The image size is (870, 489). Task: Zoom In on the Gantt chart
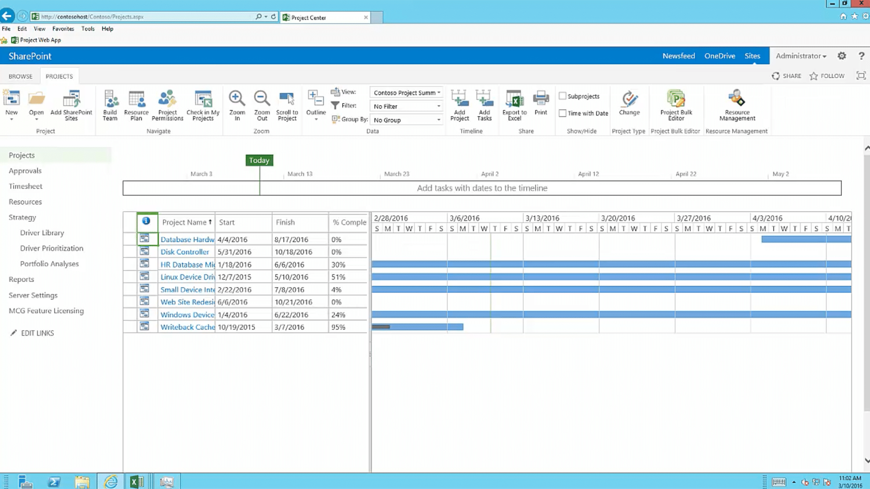pos(237,105)
